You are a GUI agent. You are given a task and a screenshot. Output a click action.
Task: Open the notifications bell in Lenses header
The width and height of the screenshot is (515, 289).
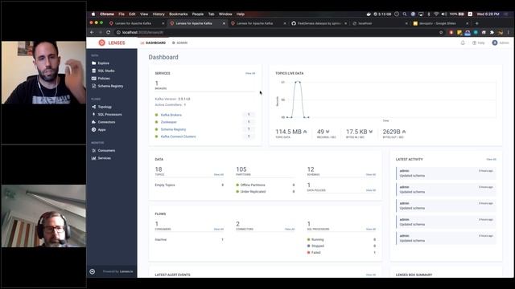point(463,43)
